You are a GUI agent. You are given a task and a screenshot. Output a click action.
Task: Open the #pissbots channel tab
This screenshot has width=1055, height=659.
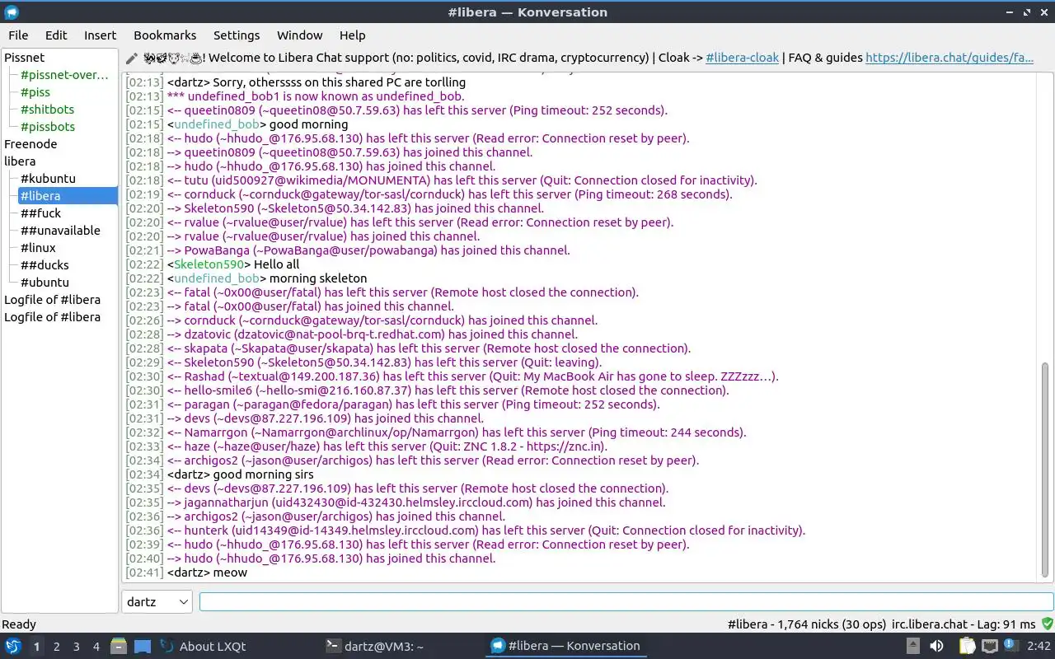pos(48,127)
